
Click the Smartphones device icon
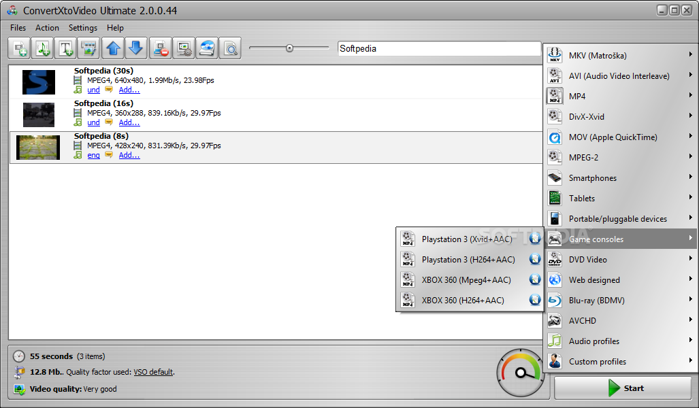pos(555,177)
